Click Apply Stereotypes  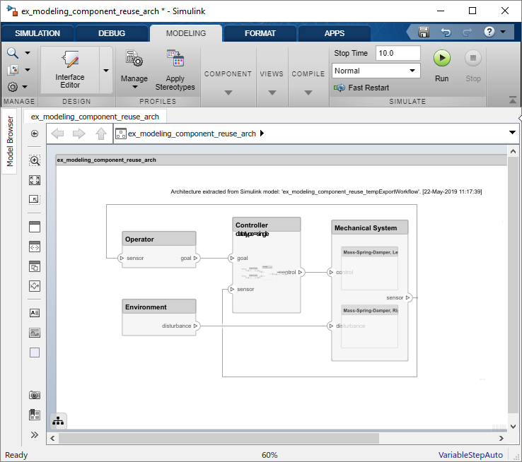click(175, 70)
